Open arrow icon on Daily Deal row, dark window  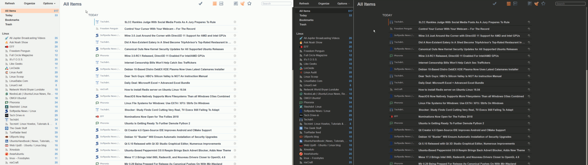[x=529, y=83]
